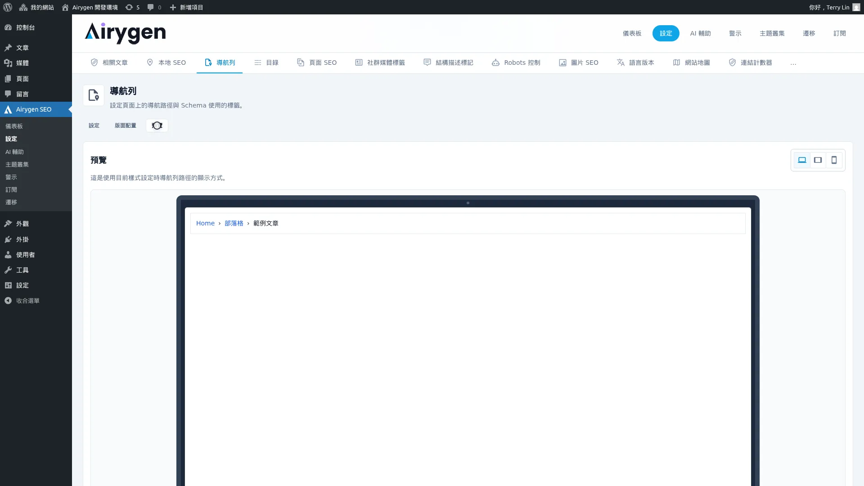This screenshot has height=486, width=864.
Task: Click the loading spinner tab button
Action: pyautogui.click(x=157, y=126)
